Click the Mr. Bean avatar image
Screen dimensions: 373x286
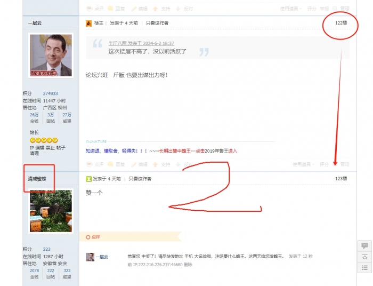pos(51,55)
